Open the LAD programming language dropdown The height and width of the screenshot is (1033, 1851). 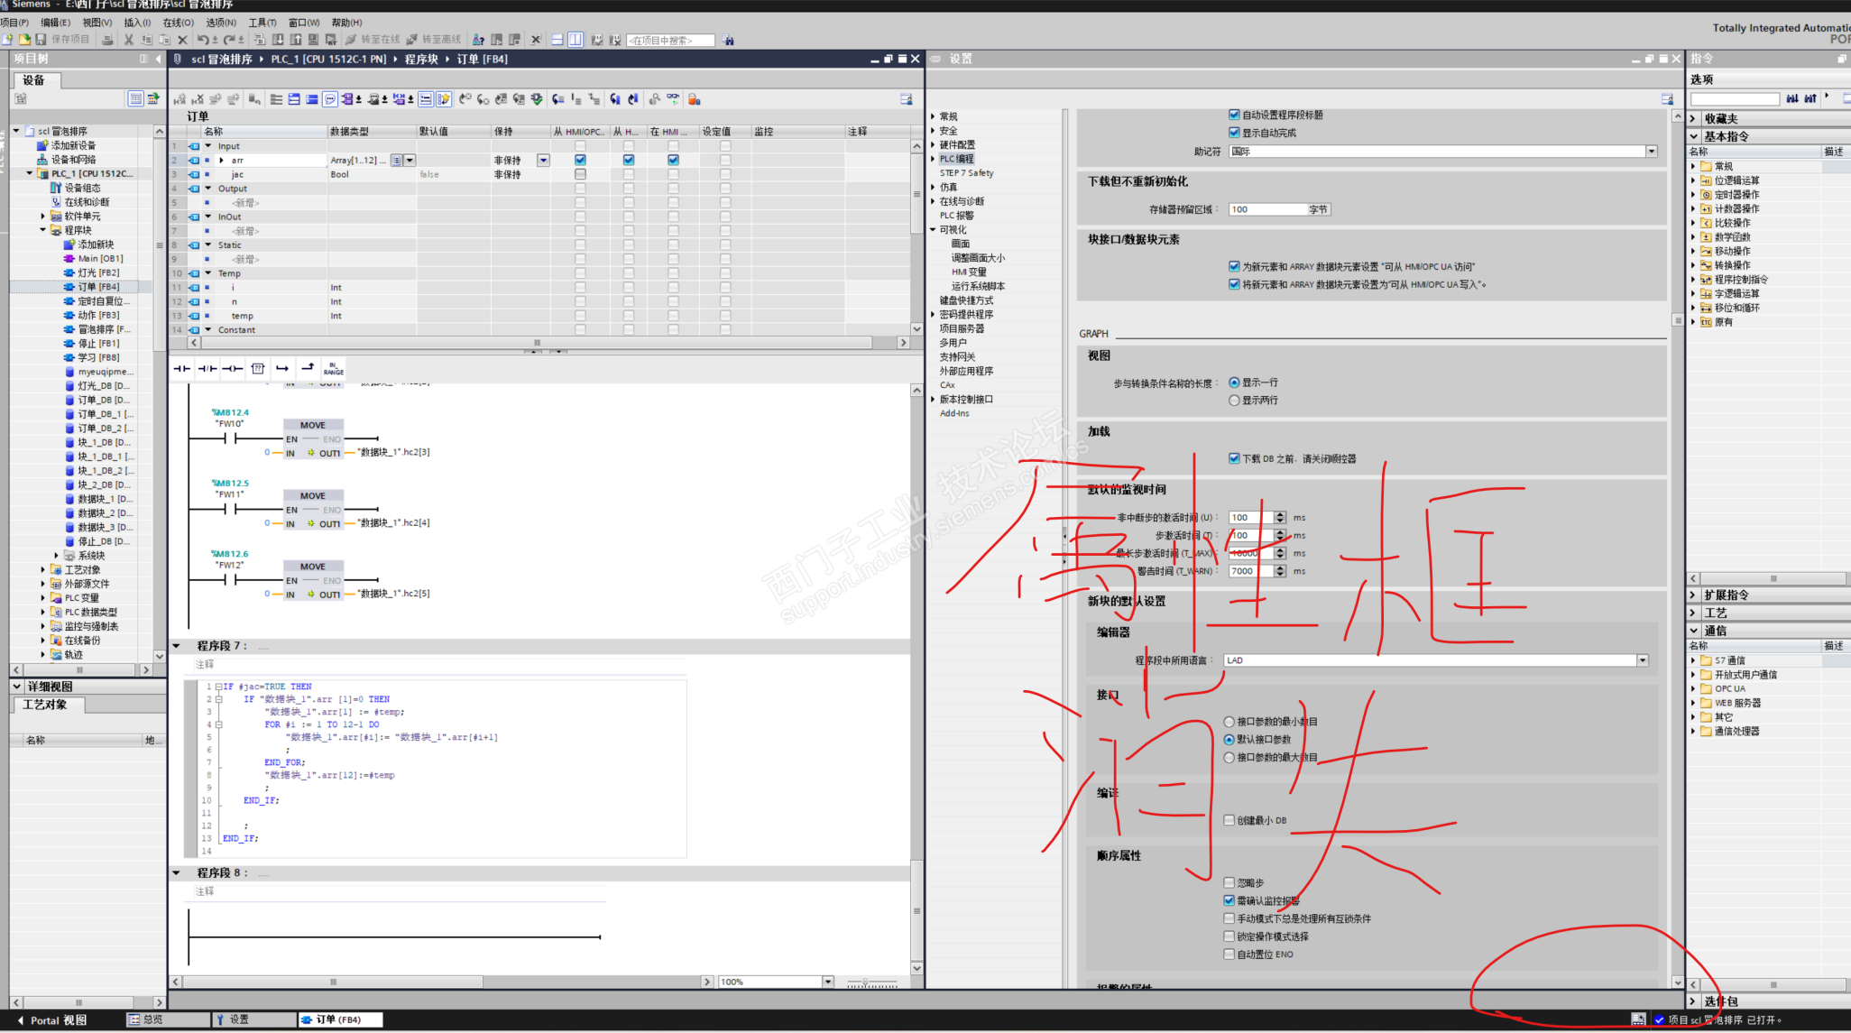[x=1642, y=660]
